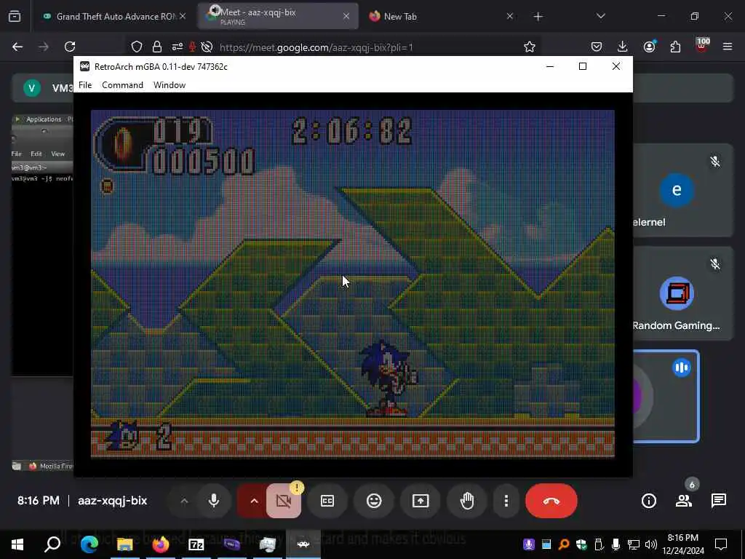Bookmark this page with the star icon
The height and width of the screenshot is (559, 745).
coord(530,47)
